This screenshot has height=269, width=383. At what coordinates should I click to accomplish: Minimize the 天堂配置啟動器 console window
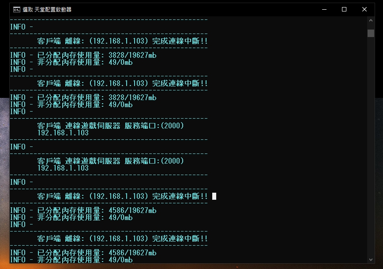pos(324,10)
